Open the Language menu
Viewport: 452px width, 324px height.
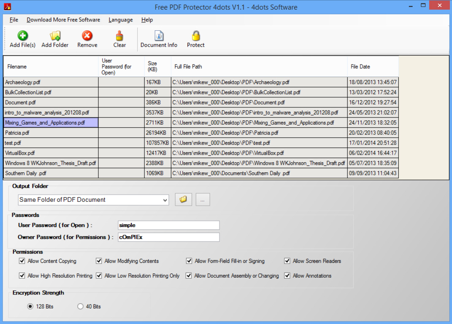click(x=121, y=20)
